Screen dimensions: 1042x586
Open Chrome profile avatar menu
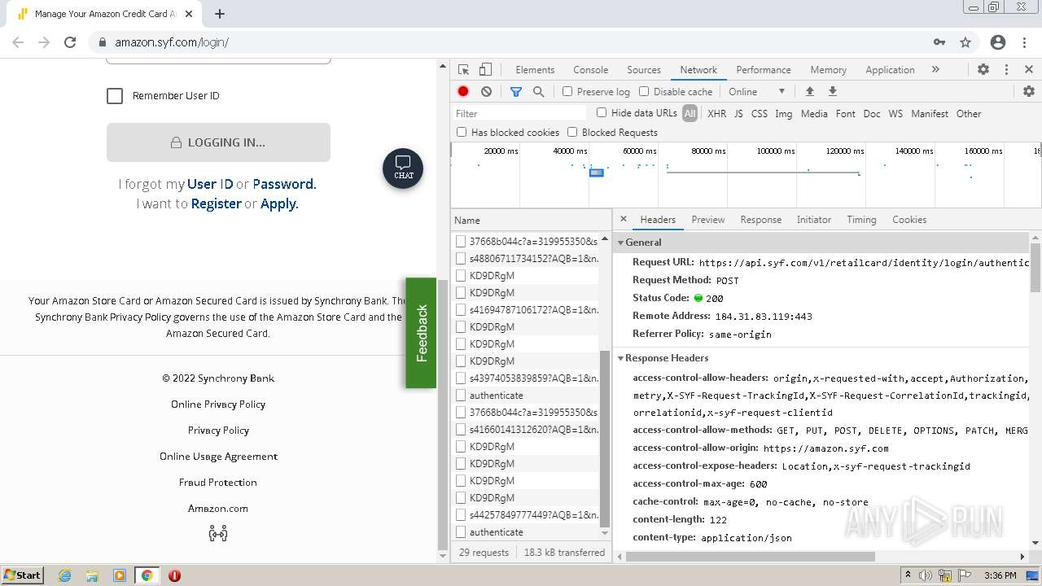pyautogui.click(x=998, y=42)
